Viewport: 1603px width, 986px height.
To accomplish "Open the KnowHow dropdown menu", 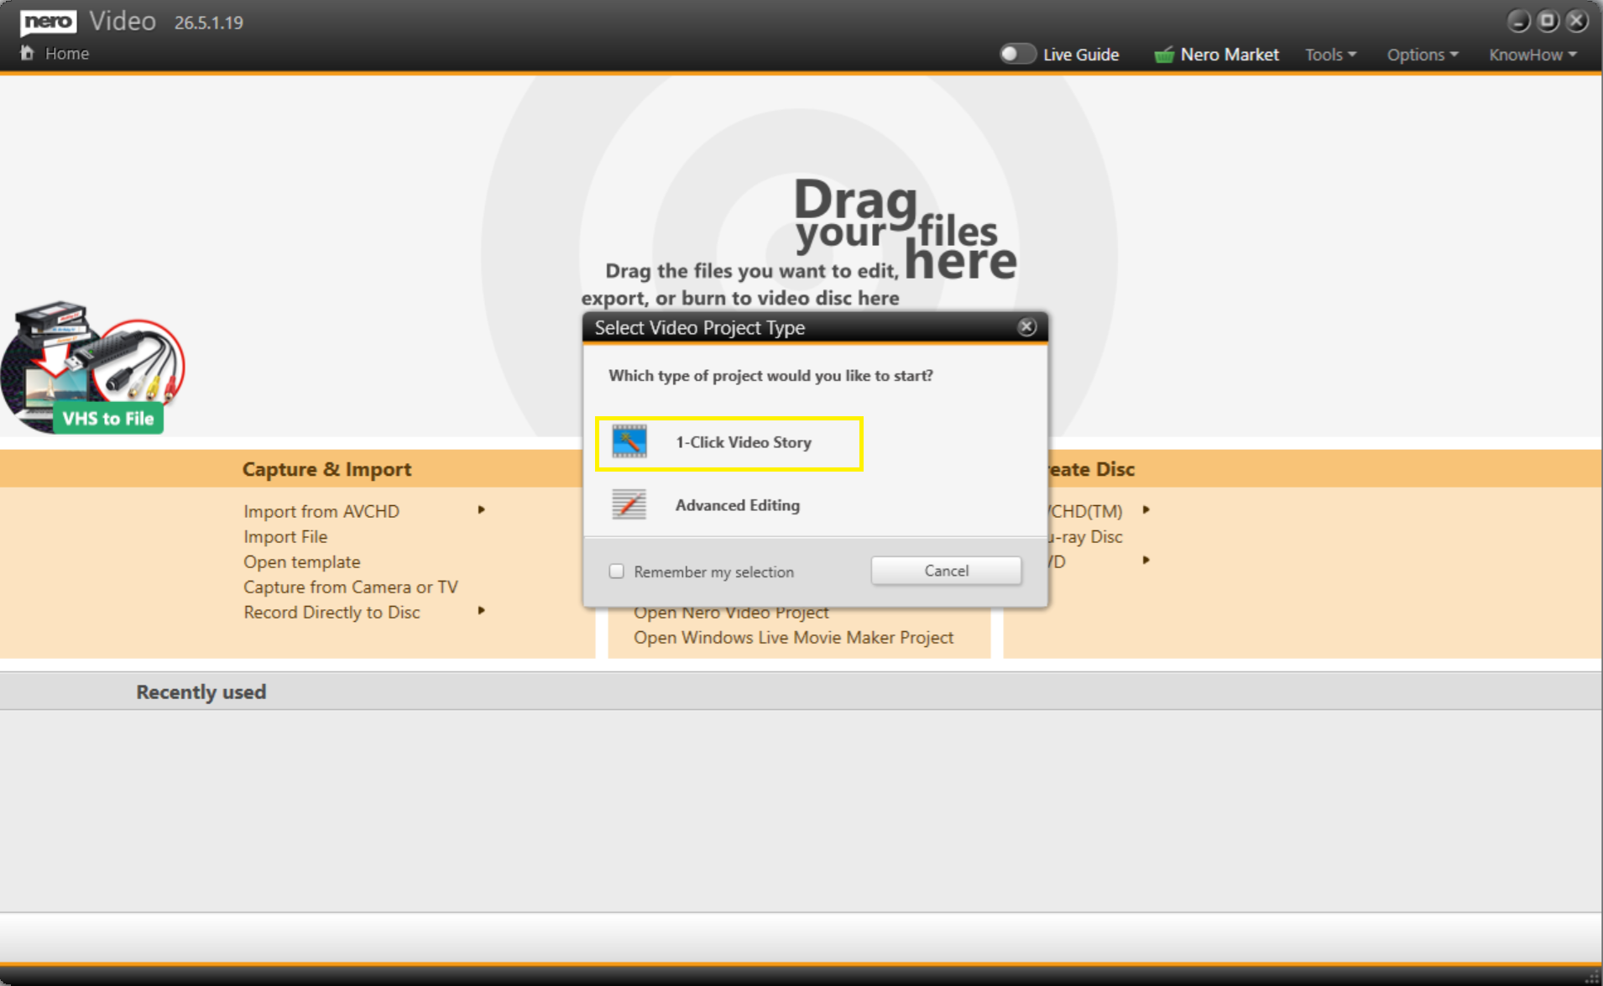I will [x=1533, y=55].
